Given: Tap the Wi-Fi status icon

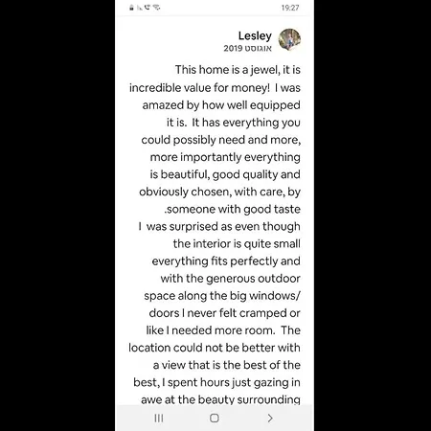Looking at the screenshot, I should (x=156, y=8).
